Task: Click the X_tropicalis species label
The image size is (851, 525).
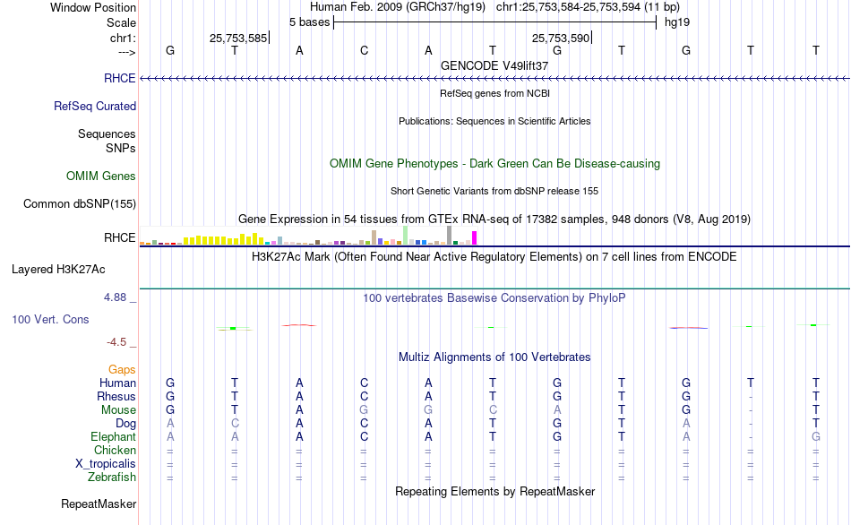Action: tap(106, 464)
